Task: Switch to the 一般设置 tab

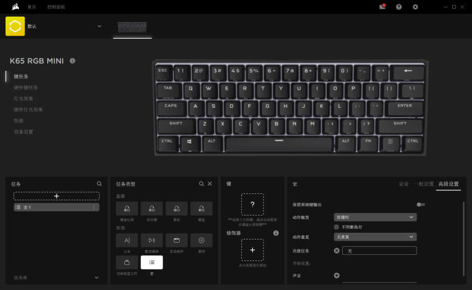Action: tap(424, 183)
